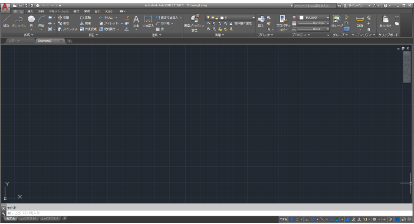Toggle polar tracking in status bar
The height and width of the screenshot is (224, 414).
tap(313, 219)
